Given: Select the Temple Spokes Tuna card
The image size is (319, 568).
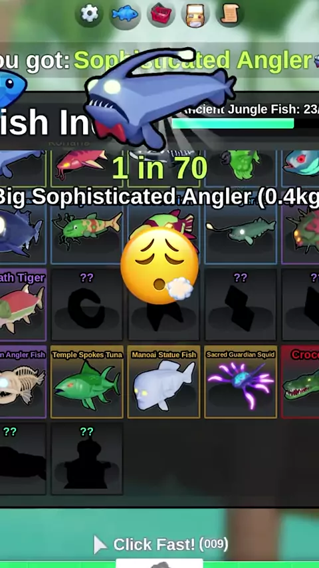Looking at the screenshot, I should click(87, 382).
